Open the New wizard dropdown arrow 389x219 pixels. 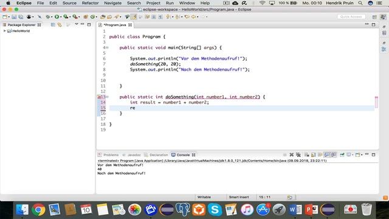[x=9, y=17]
